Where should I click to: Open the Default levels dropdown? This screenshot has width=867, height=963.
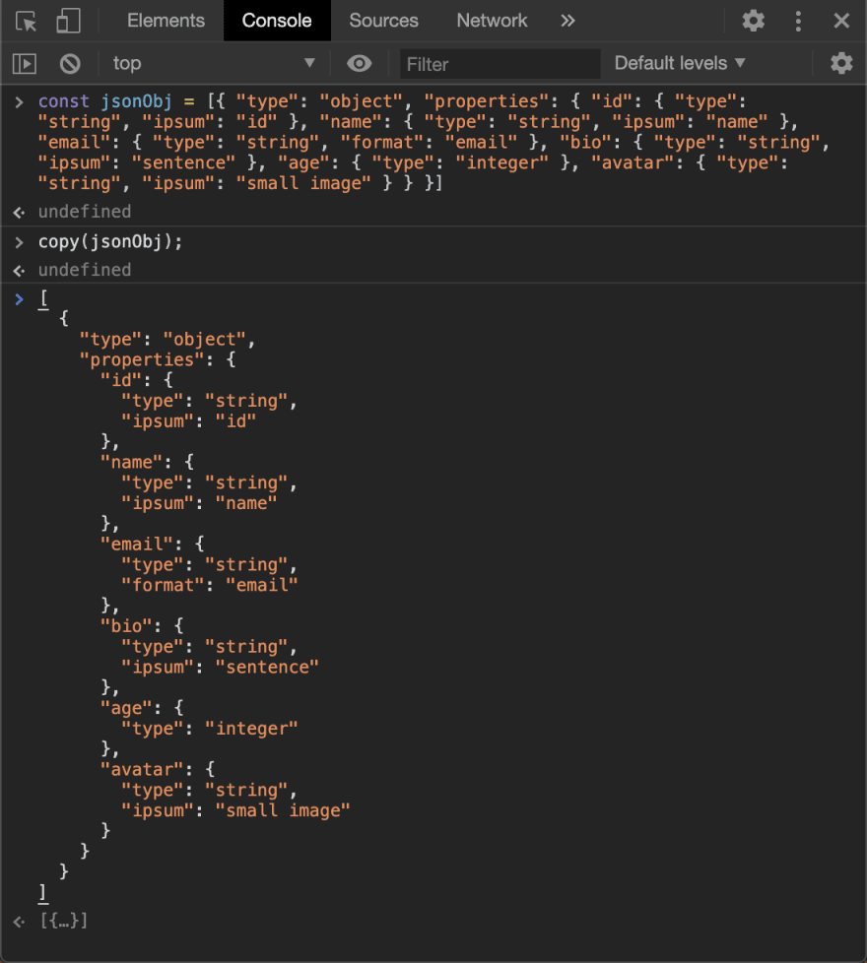[x=680, y=63]
